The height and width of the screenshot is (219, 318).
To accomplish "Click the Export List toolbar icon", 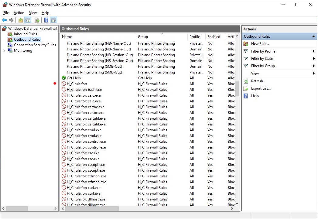I will coord(37,20).
